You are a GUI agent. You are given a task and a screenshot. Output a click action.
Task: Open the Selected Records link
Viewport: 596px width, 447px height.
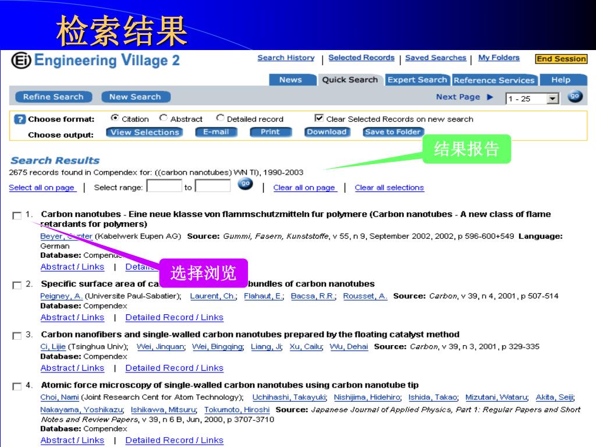pos(361,58)
